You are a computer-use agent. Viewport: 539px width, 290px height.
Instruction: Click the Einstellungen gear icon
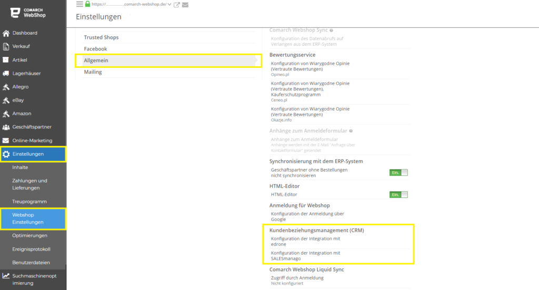[x=6, y=154]
